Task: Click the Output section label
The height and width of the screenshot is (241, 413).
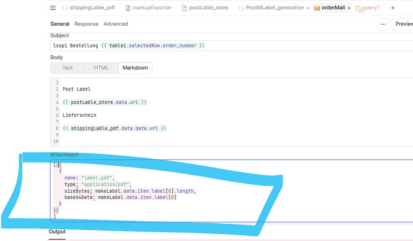Action: click(x=57, y=231)
